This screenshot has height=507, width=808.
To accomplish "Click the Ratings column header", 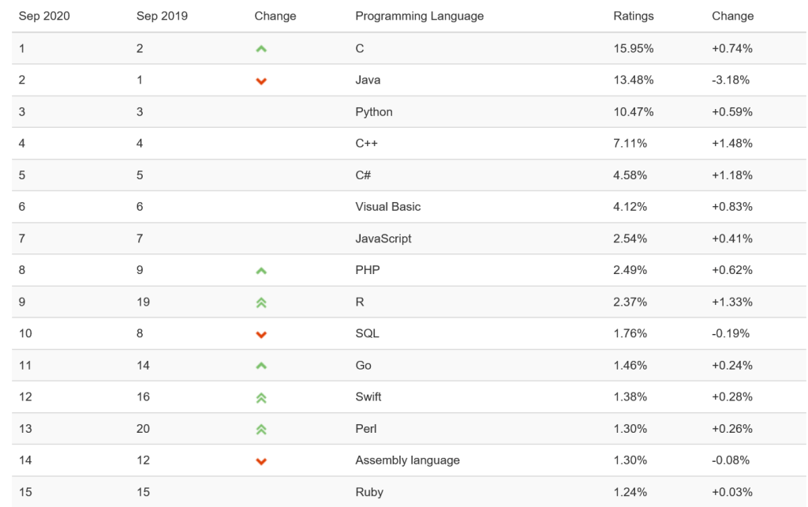I will click(x=633, y=16).
